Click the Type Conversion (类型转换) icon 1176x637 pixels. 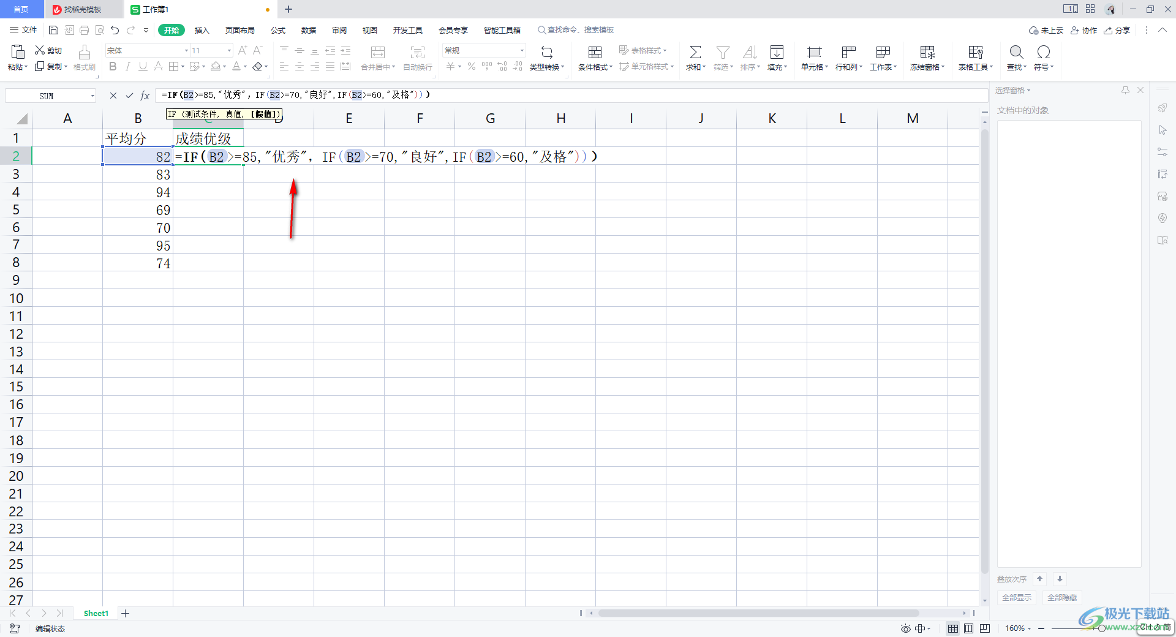coord(547,52)
